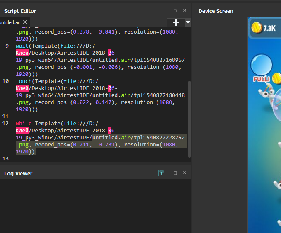Click line number 9 in gutter
Image resolution: width=281 pixels, height=233 pixels.
point(7,46)
